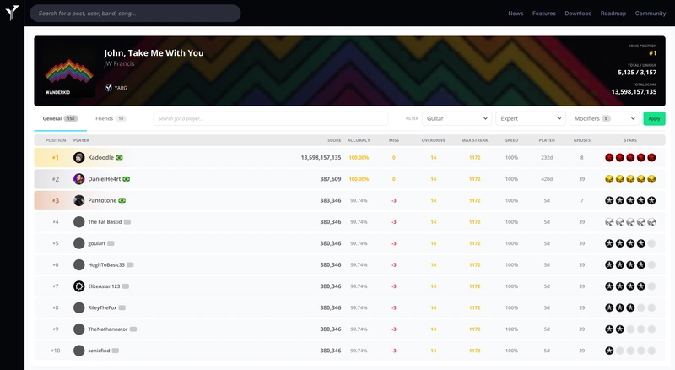Screen dimensions: 675x370
Task: Open goulart's avatar
Action: click(78, 243)
